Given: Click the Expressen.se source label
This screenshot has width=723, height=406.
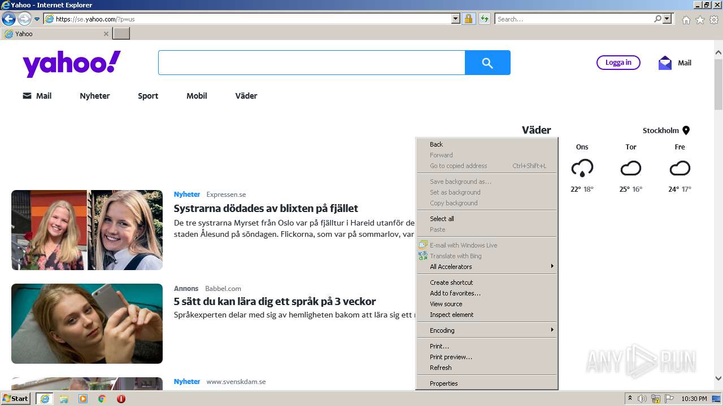Looking at the screenshot, I should [x=226, y=195].
